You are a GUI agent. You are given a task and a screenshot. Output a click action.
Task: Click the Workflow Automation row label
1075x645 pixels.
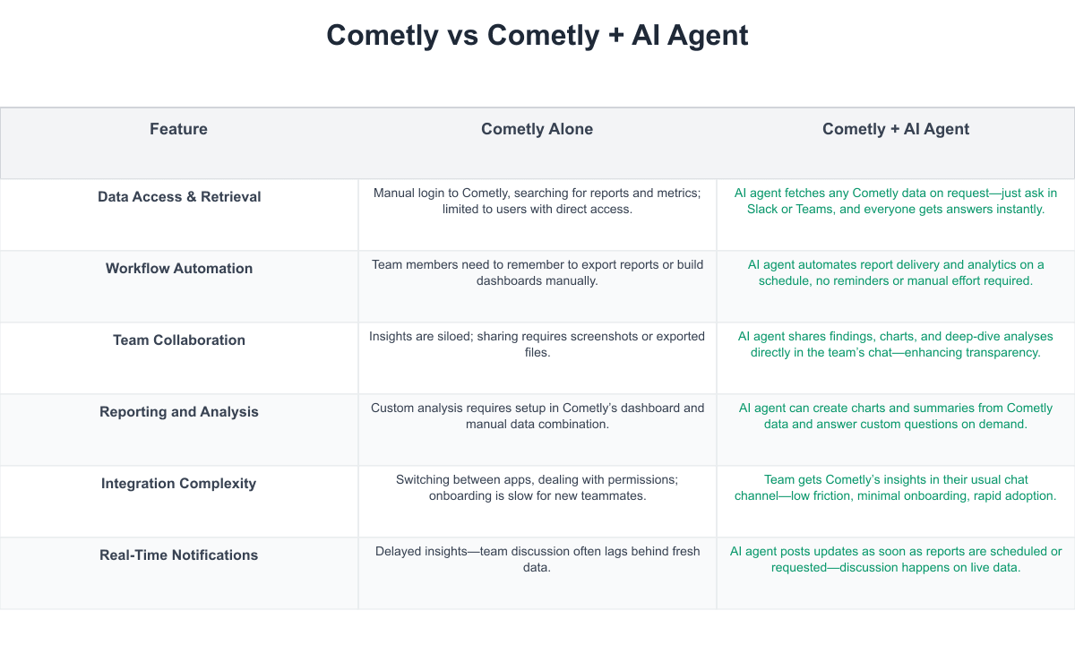179,269
